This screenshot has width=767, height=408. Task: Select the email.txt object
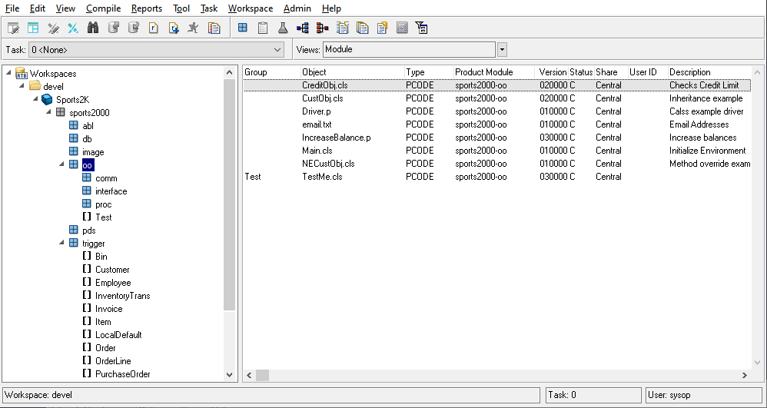click(317, 124)
